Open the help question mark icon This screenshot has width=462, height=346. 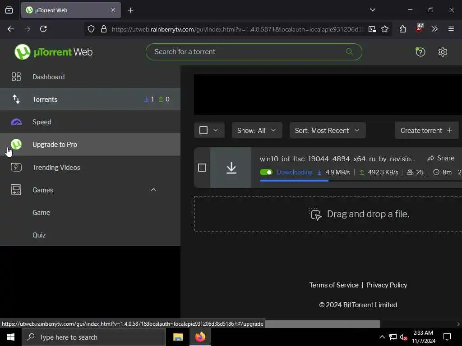(420, 52)
